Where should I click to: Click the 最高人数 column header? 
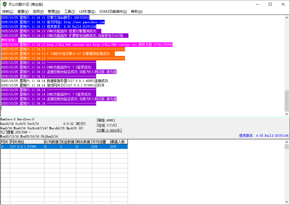click(x=119, y=142)
